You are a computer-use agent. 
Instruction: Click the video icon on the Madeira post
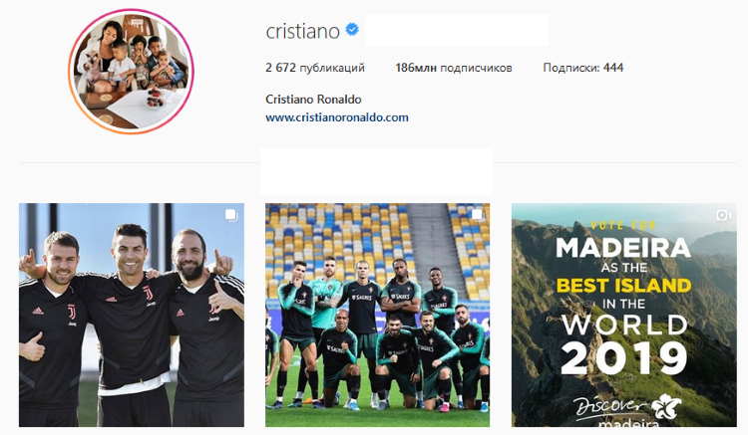723,216
